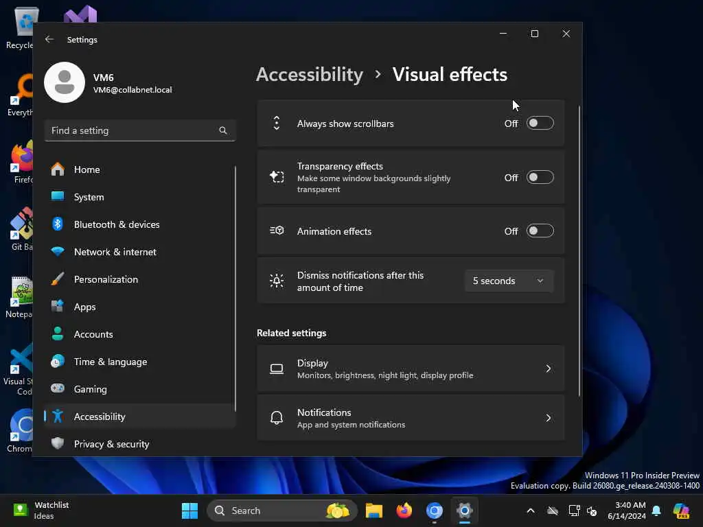
Task: Click the muted volume tray icon
Action: click(592, 511)
